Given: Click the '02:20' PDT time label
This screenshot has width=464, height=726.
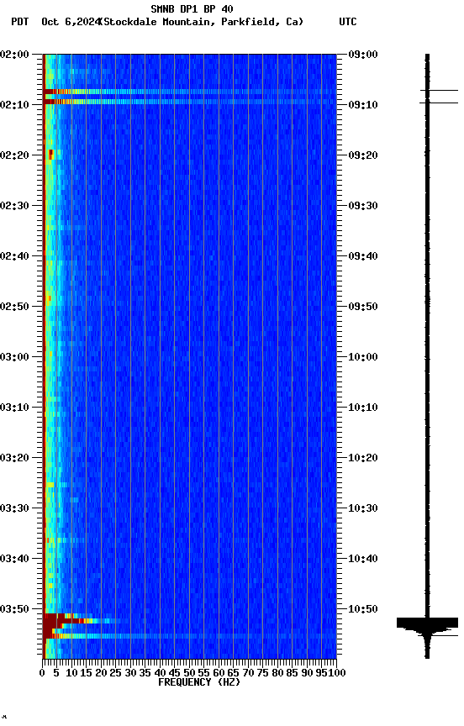Looking at the screenshot, I should [x=14, y=155].
